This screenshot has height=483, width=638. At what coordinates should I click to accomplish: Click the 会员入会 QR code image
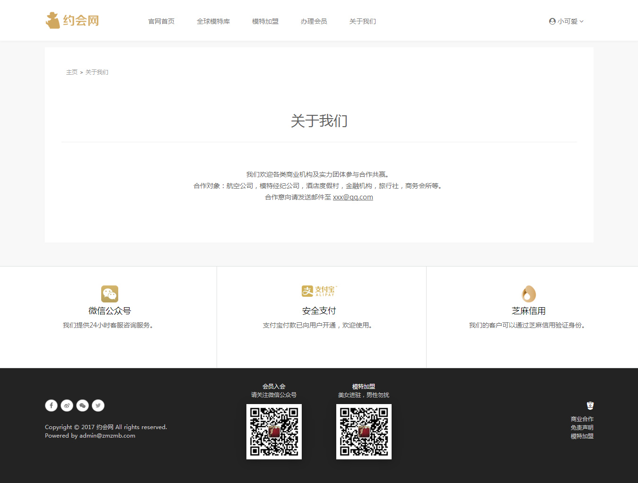(x=274, y=431)
